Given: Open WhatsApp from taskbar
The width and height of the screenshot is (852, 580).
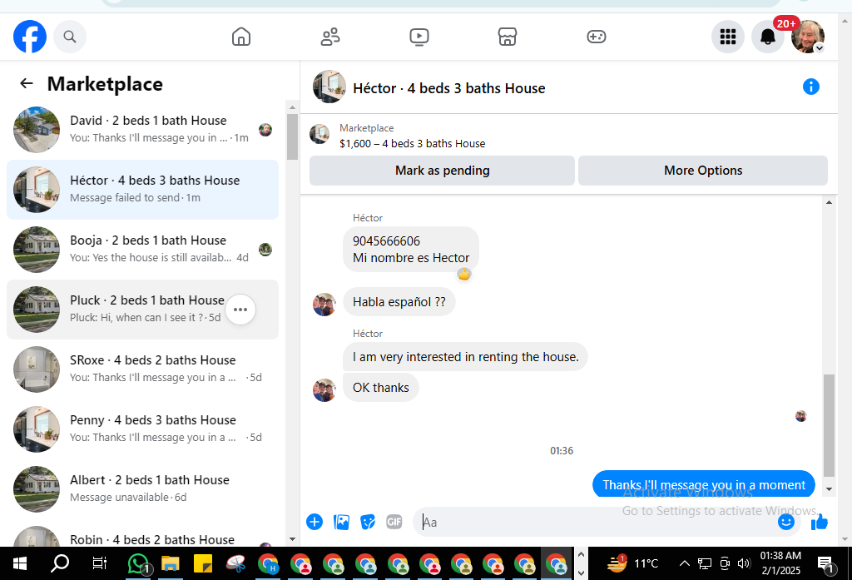Looking at the screenshot, I should tap(139, 563).
